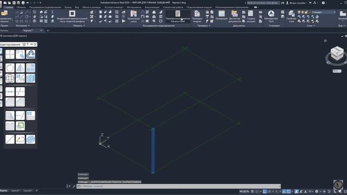
Task: Toggle the layer lightbulb on/off icon
Action: [x=299, y=12]
